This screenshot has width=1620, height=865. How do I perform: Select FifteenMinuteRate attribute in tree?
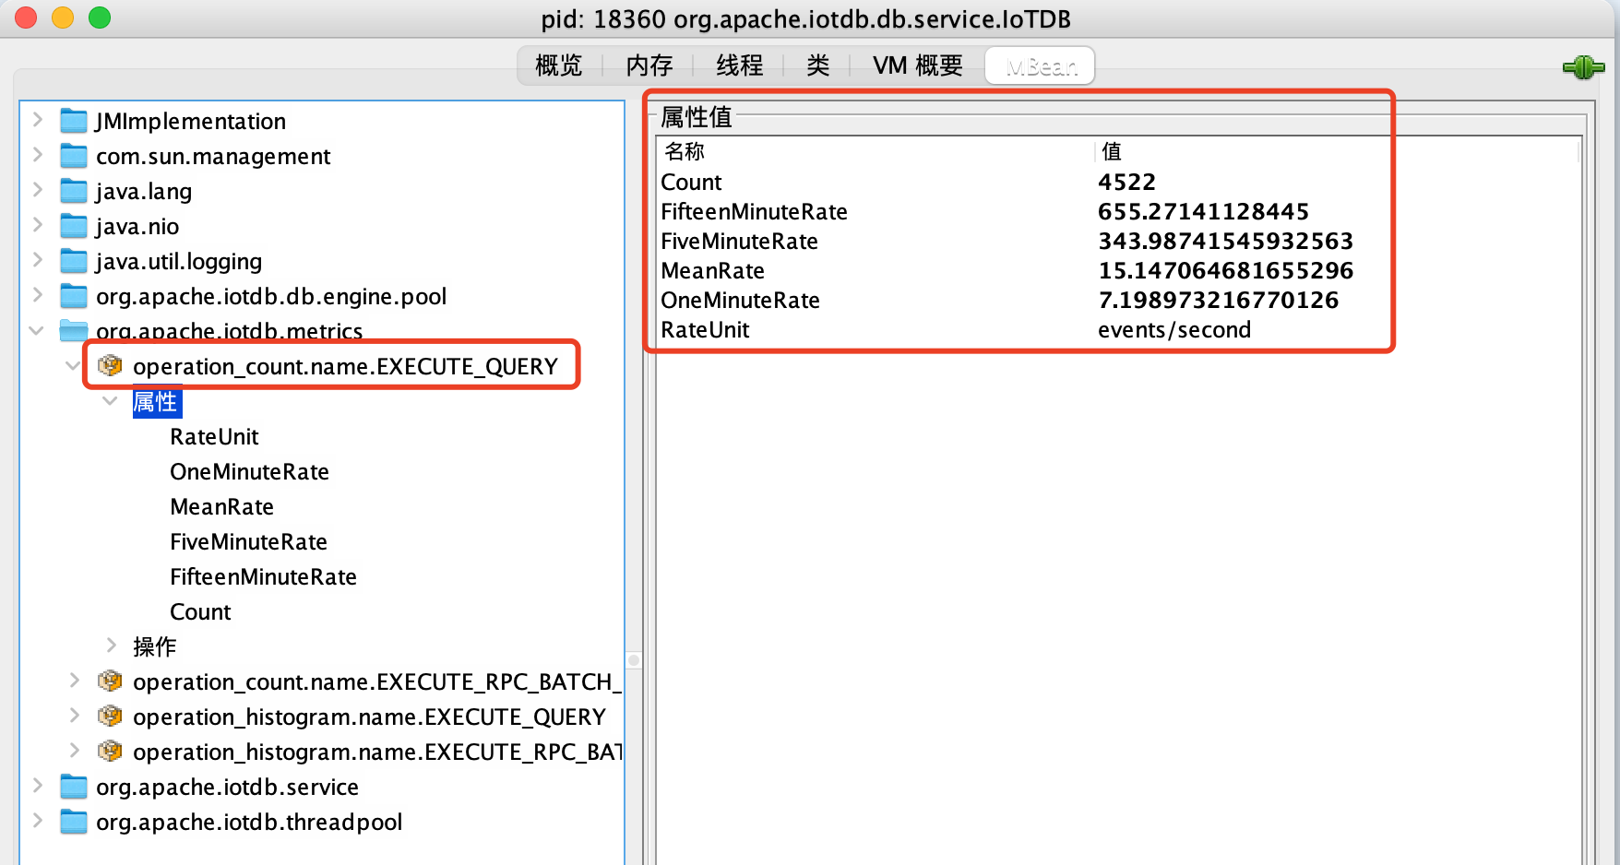point(263,577)
